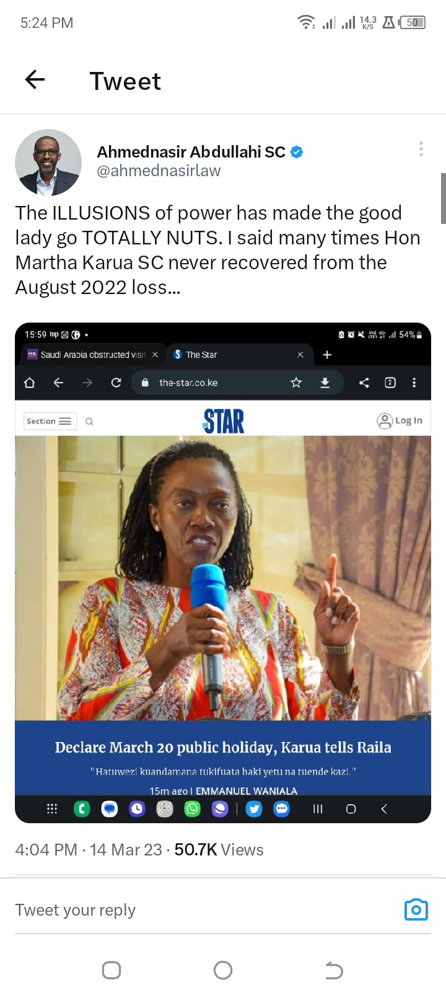Tap the scrollbar handle on right edge
446x1000 pixels.
(x=444, y=199)
